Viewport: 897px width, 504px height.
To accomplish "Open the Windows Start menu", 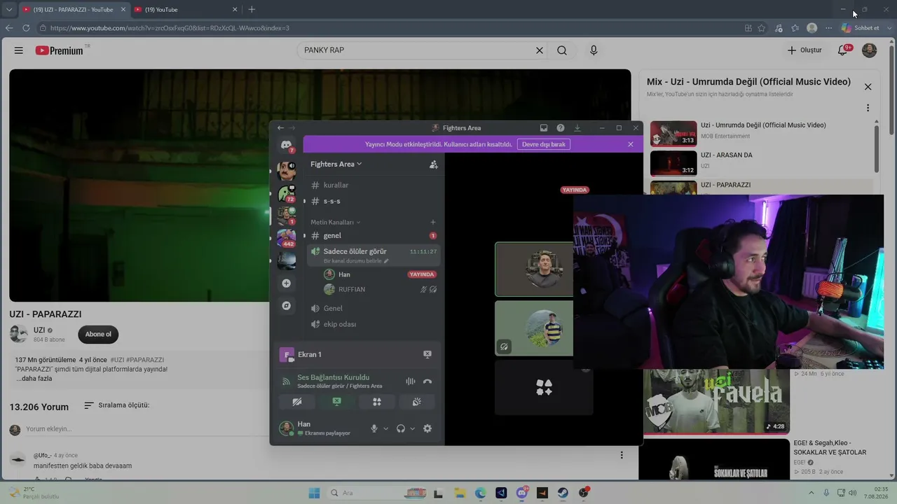I will pyautogui.click(x=315, y=493).
